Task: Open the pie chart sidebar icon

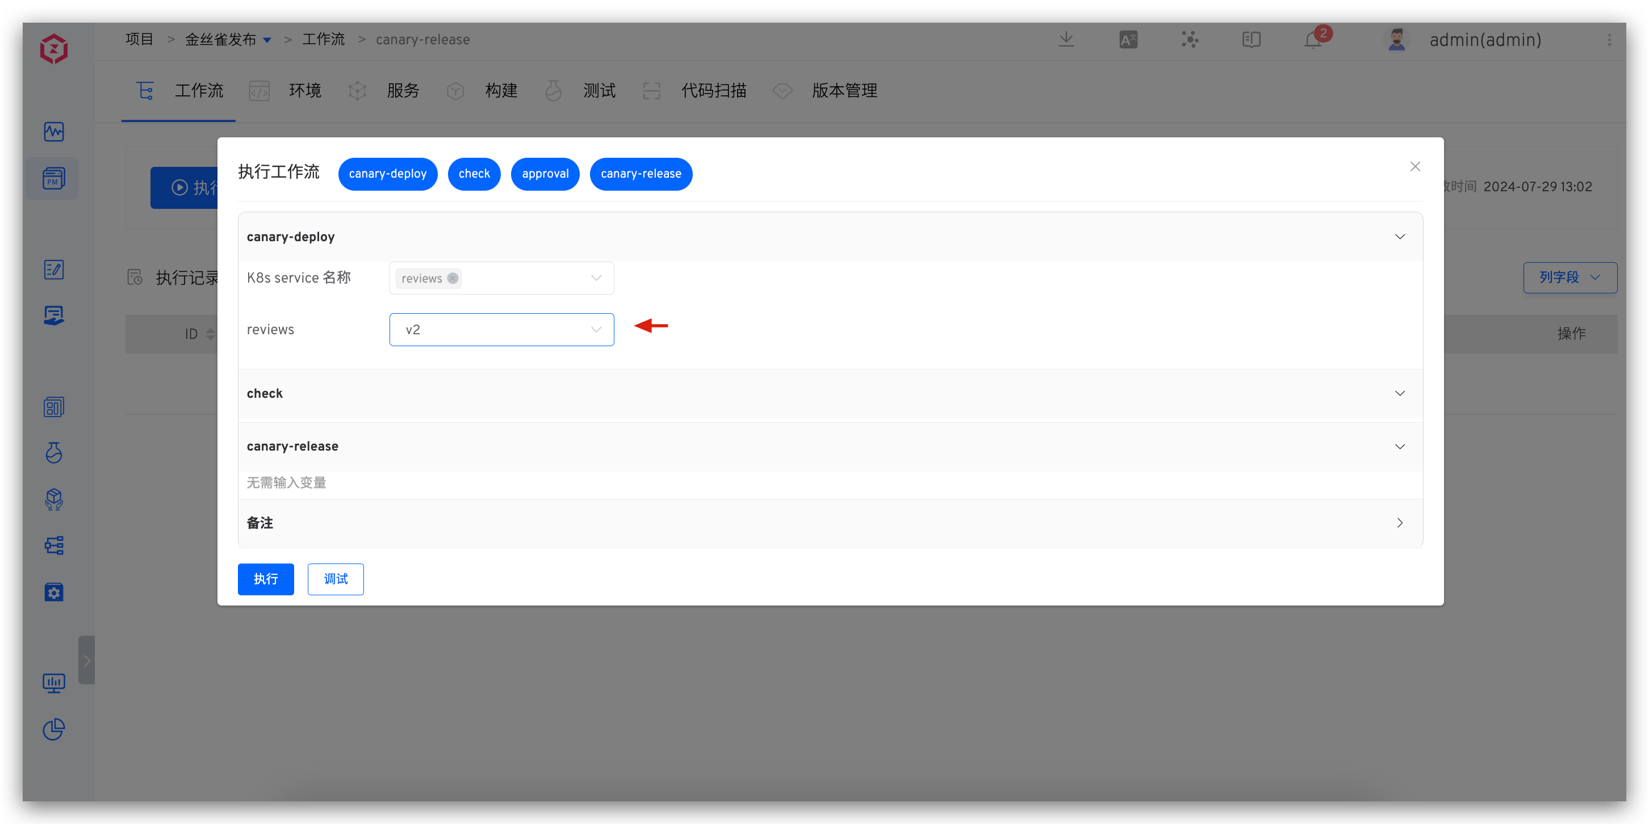Action: (x=54, y=729)
